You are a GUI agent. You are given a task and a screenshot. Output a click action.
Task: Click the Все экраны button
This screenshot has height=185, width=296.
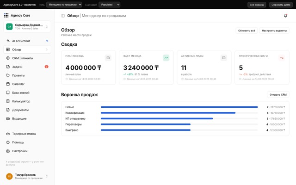tap(257, 5)
